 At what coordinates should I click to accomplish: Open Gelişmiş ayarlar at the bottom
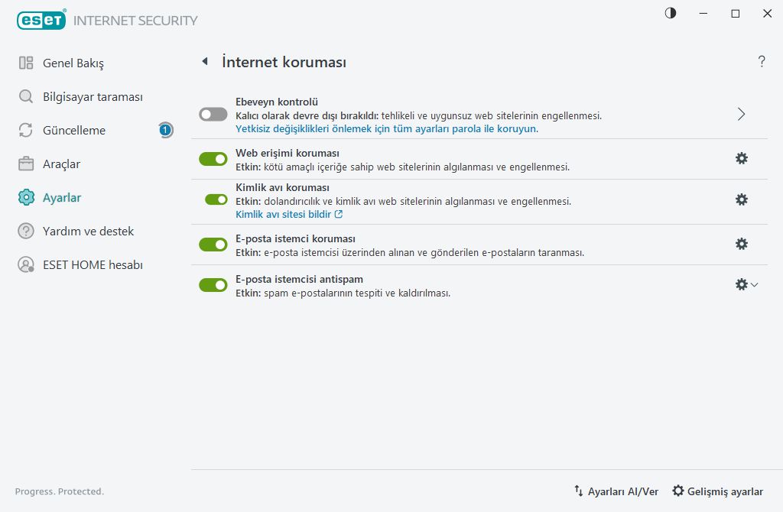click(717, 491)
